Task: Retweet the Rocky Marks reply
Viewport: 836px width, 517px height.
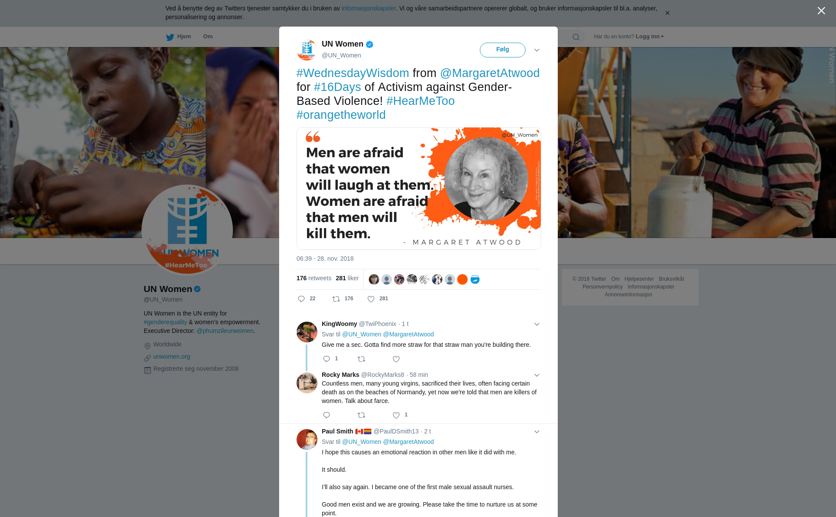Action: tap(361, 415)
